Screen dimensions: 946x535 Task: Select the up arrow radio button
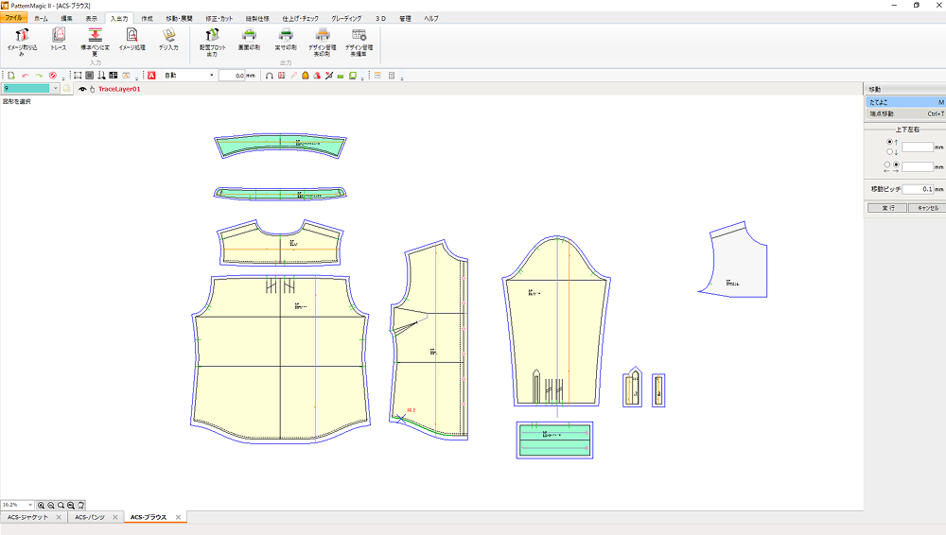890,142
